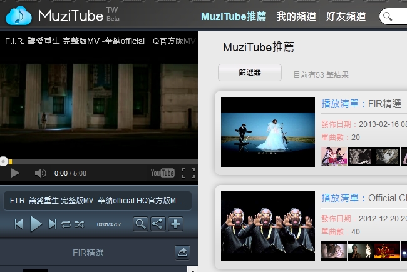Enter fullscreen on the video player
The image size is (407, 272).
coord(188,173)
